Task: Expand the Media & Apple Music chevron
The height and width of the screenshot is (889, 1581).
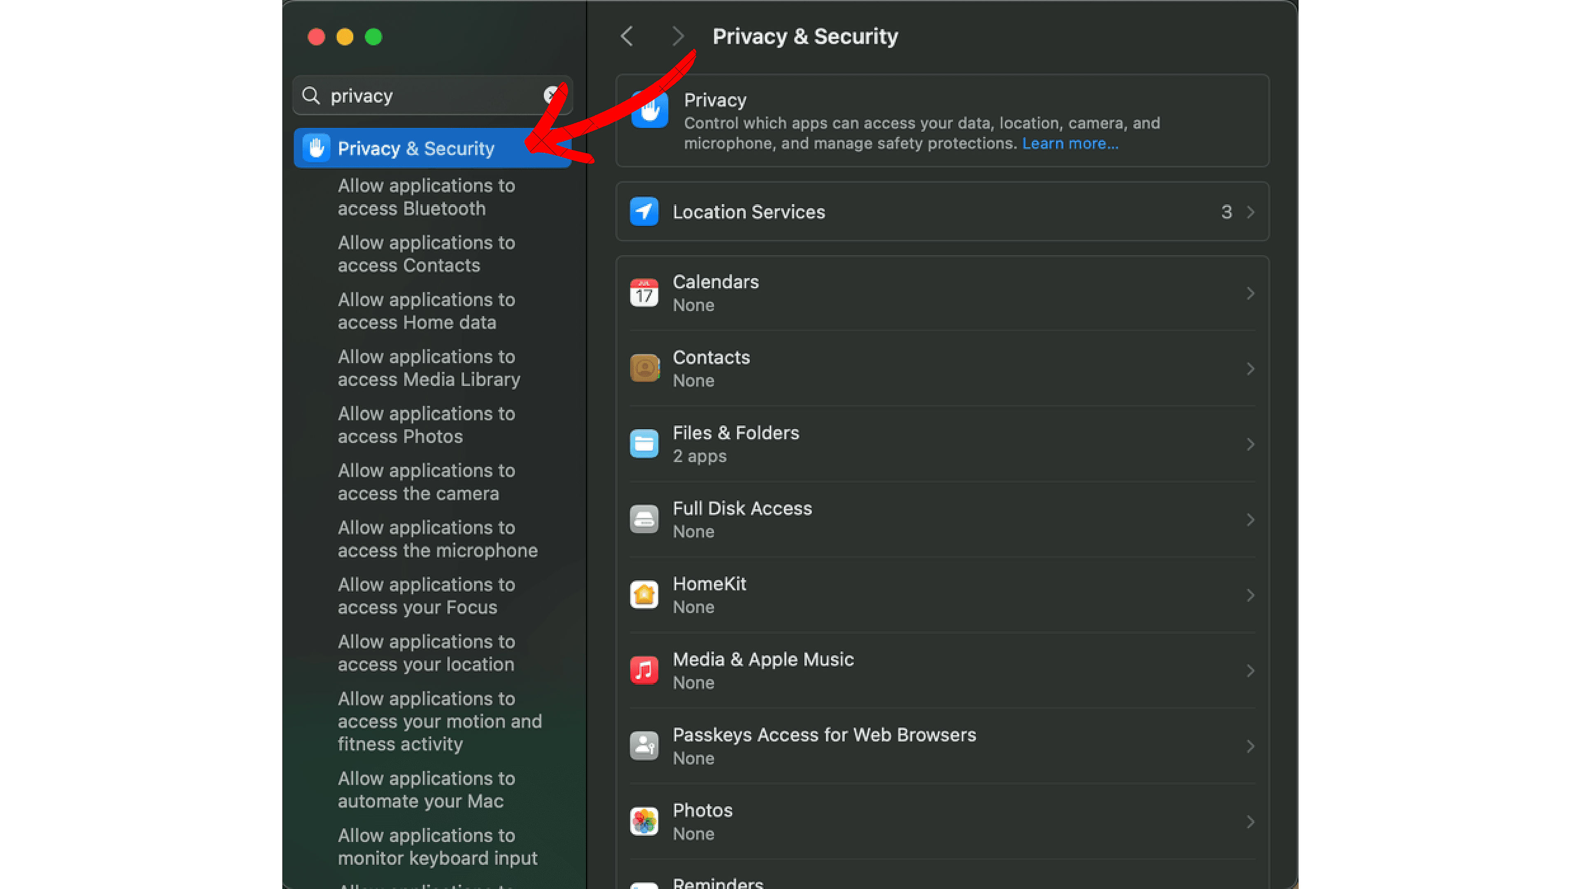Action: click(x=1250, y=670)
